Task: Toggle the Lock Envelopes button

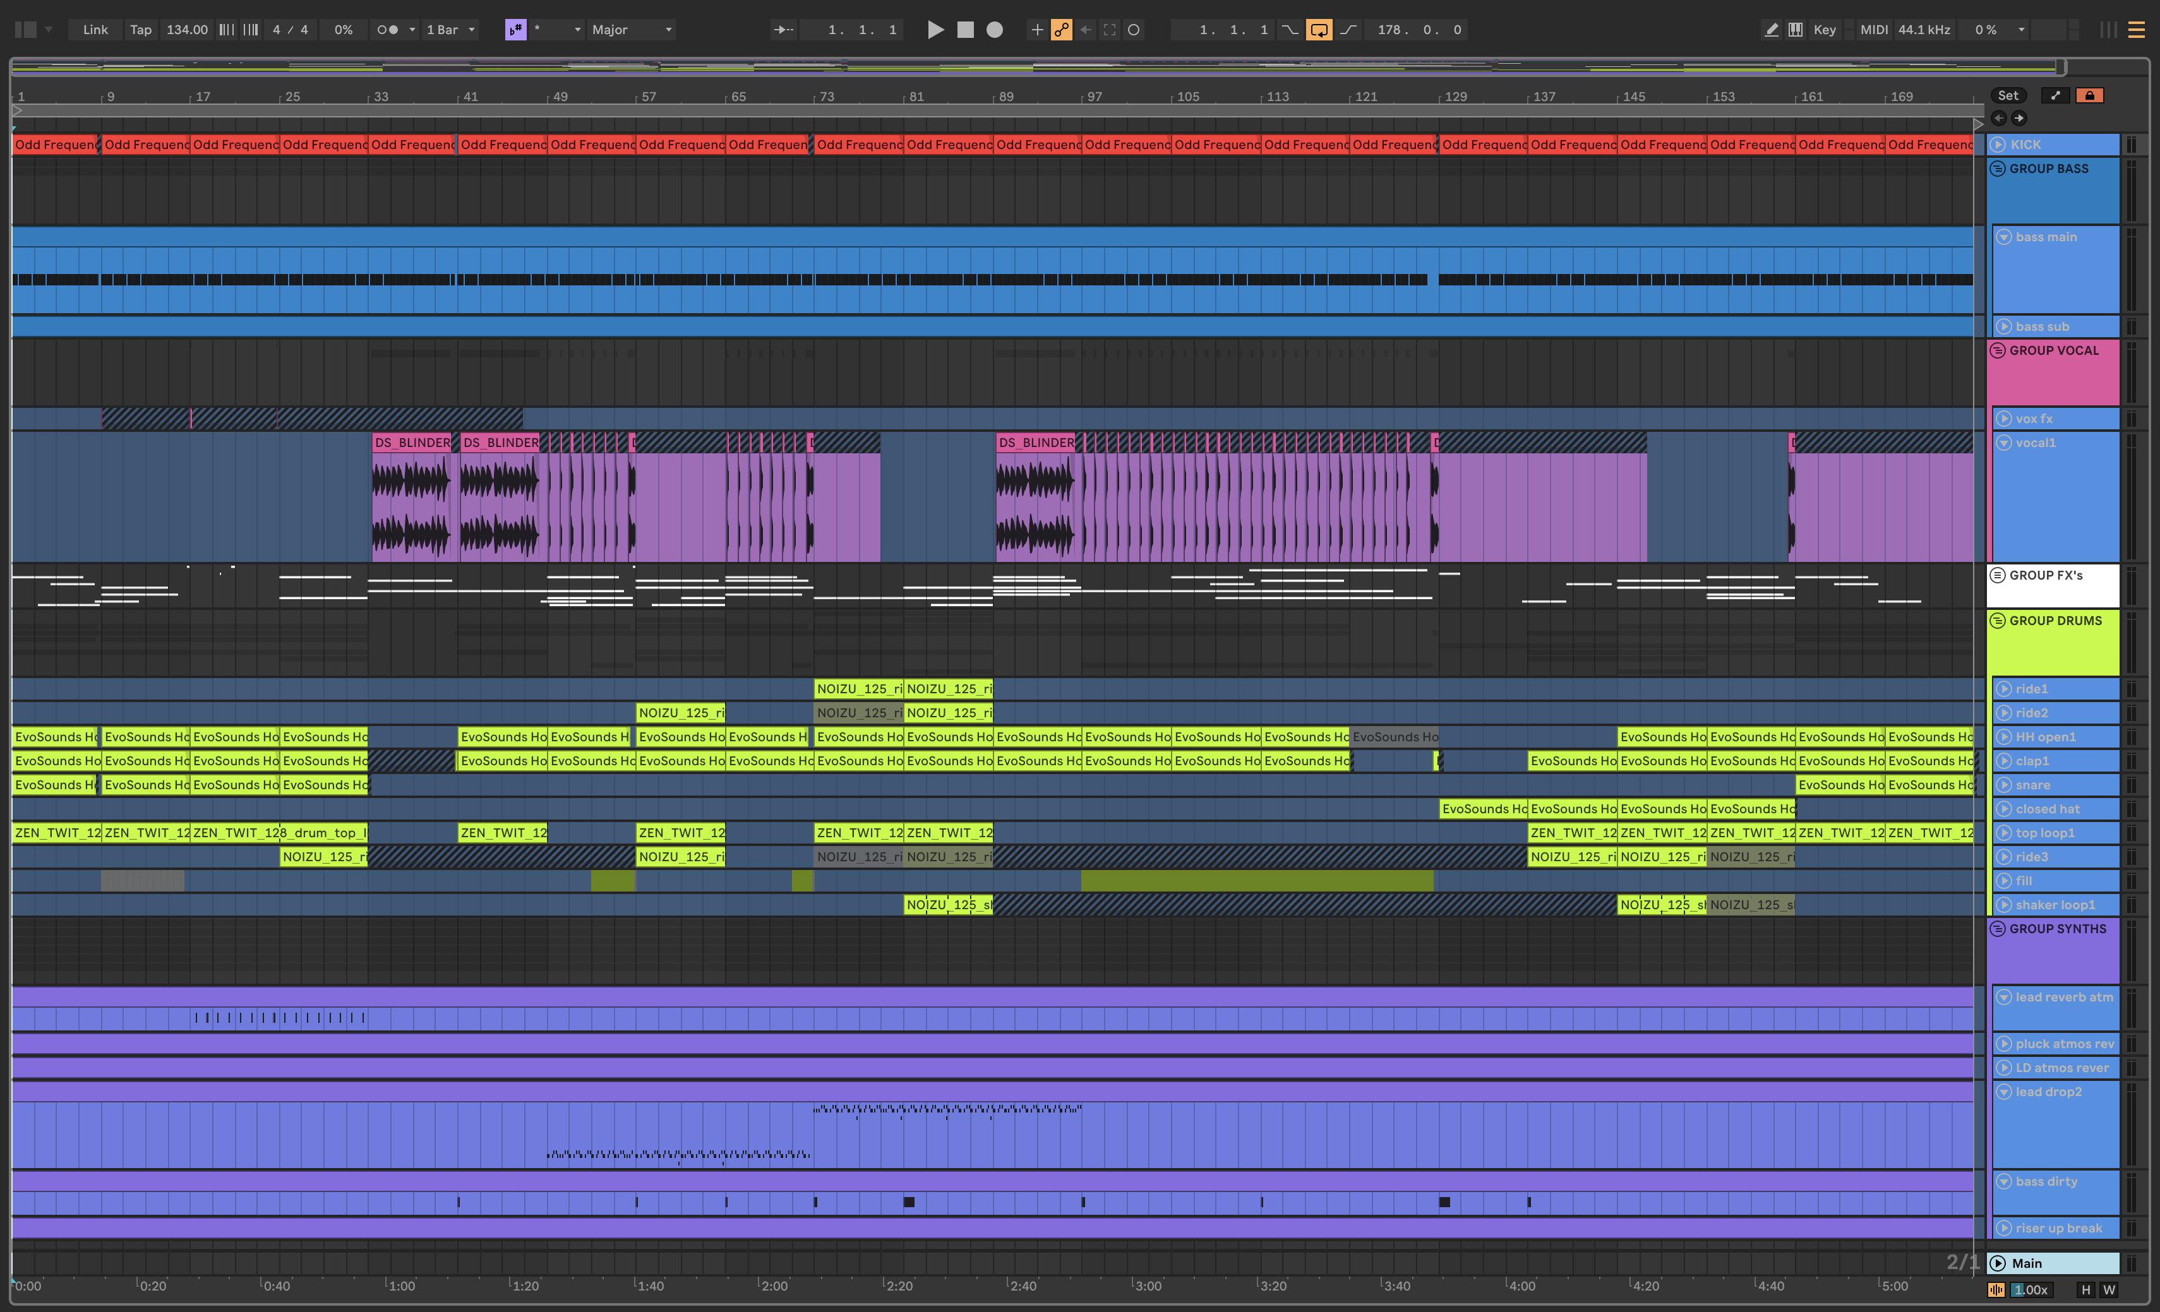Action: pyautogui.click(x=2090, y=95)
